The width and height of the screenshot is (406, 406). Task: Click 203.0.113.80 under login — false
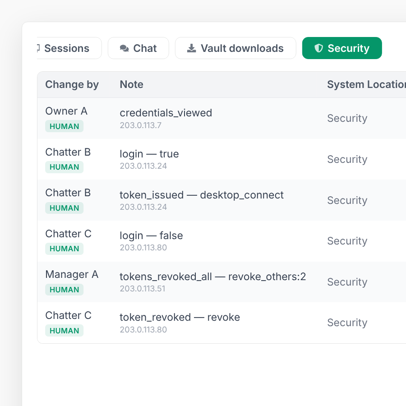pos(143,248)
